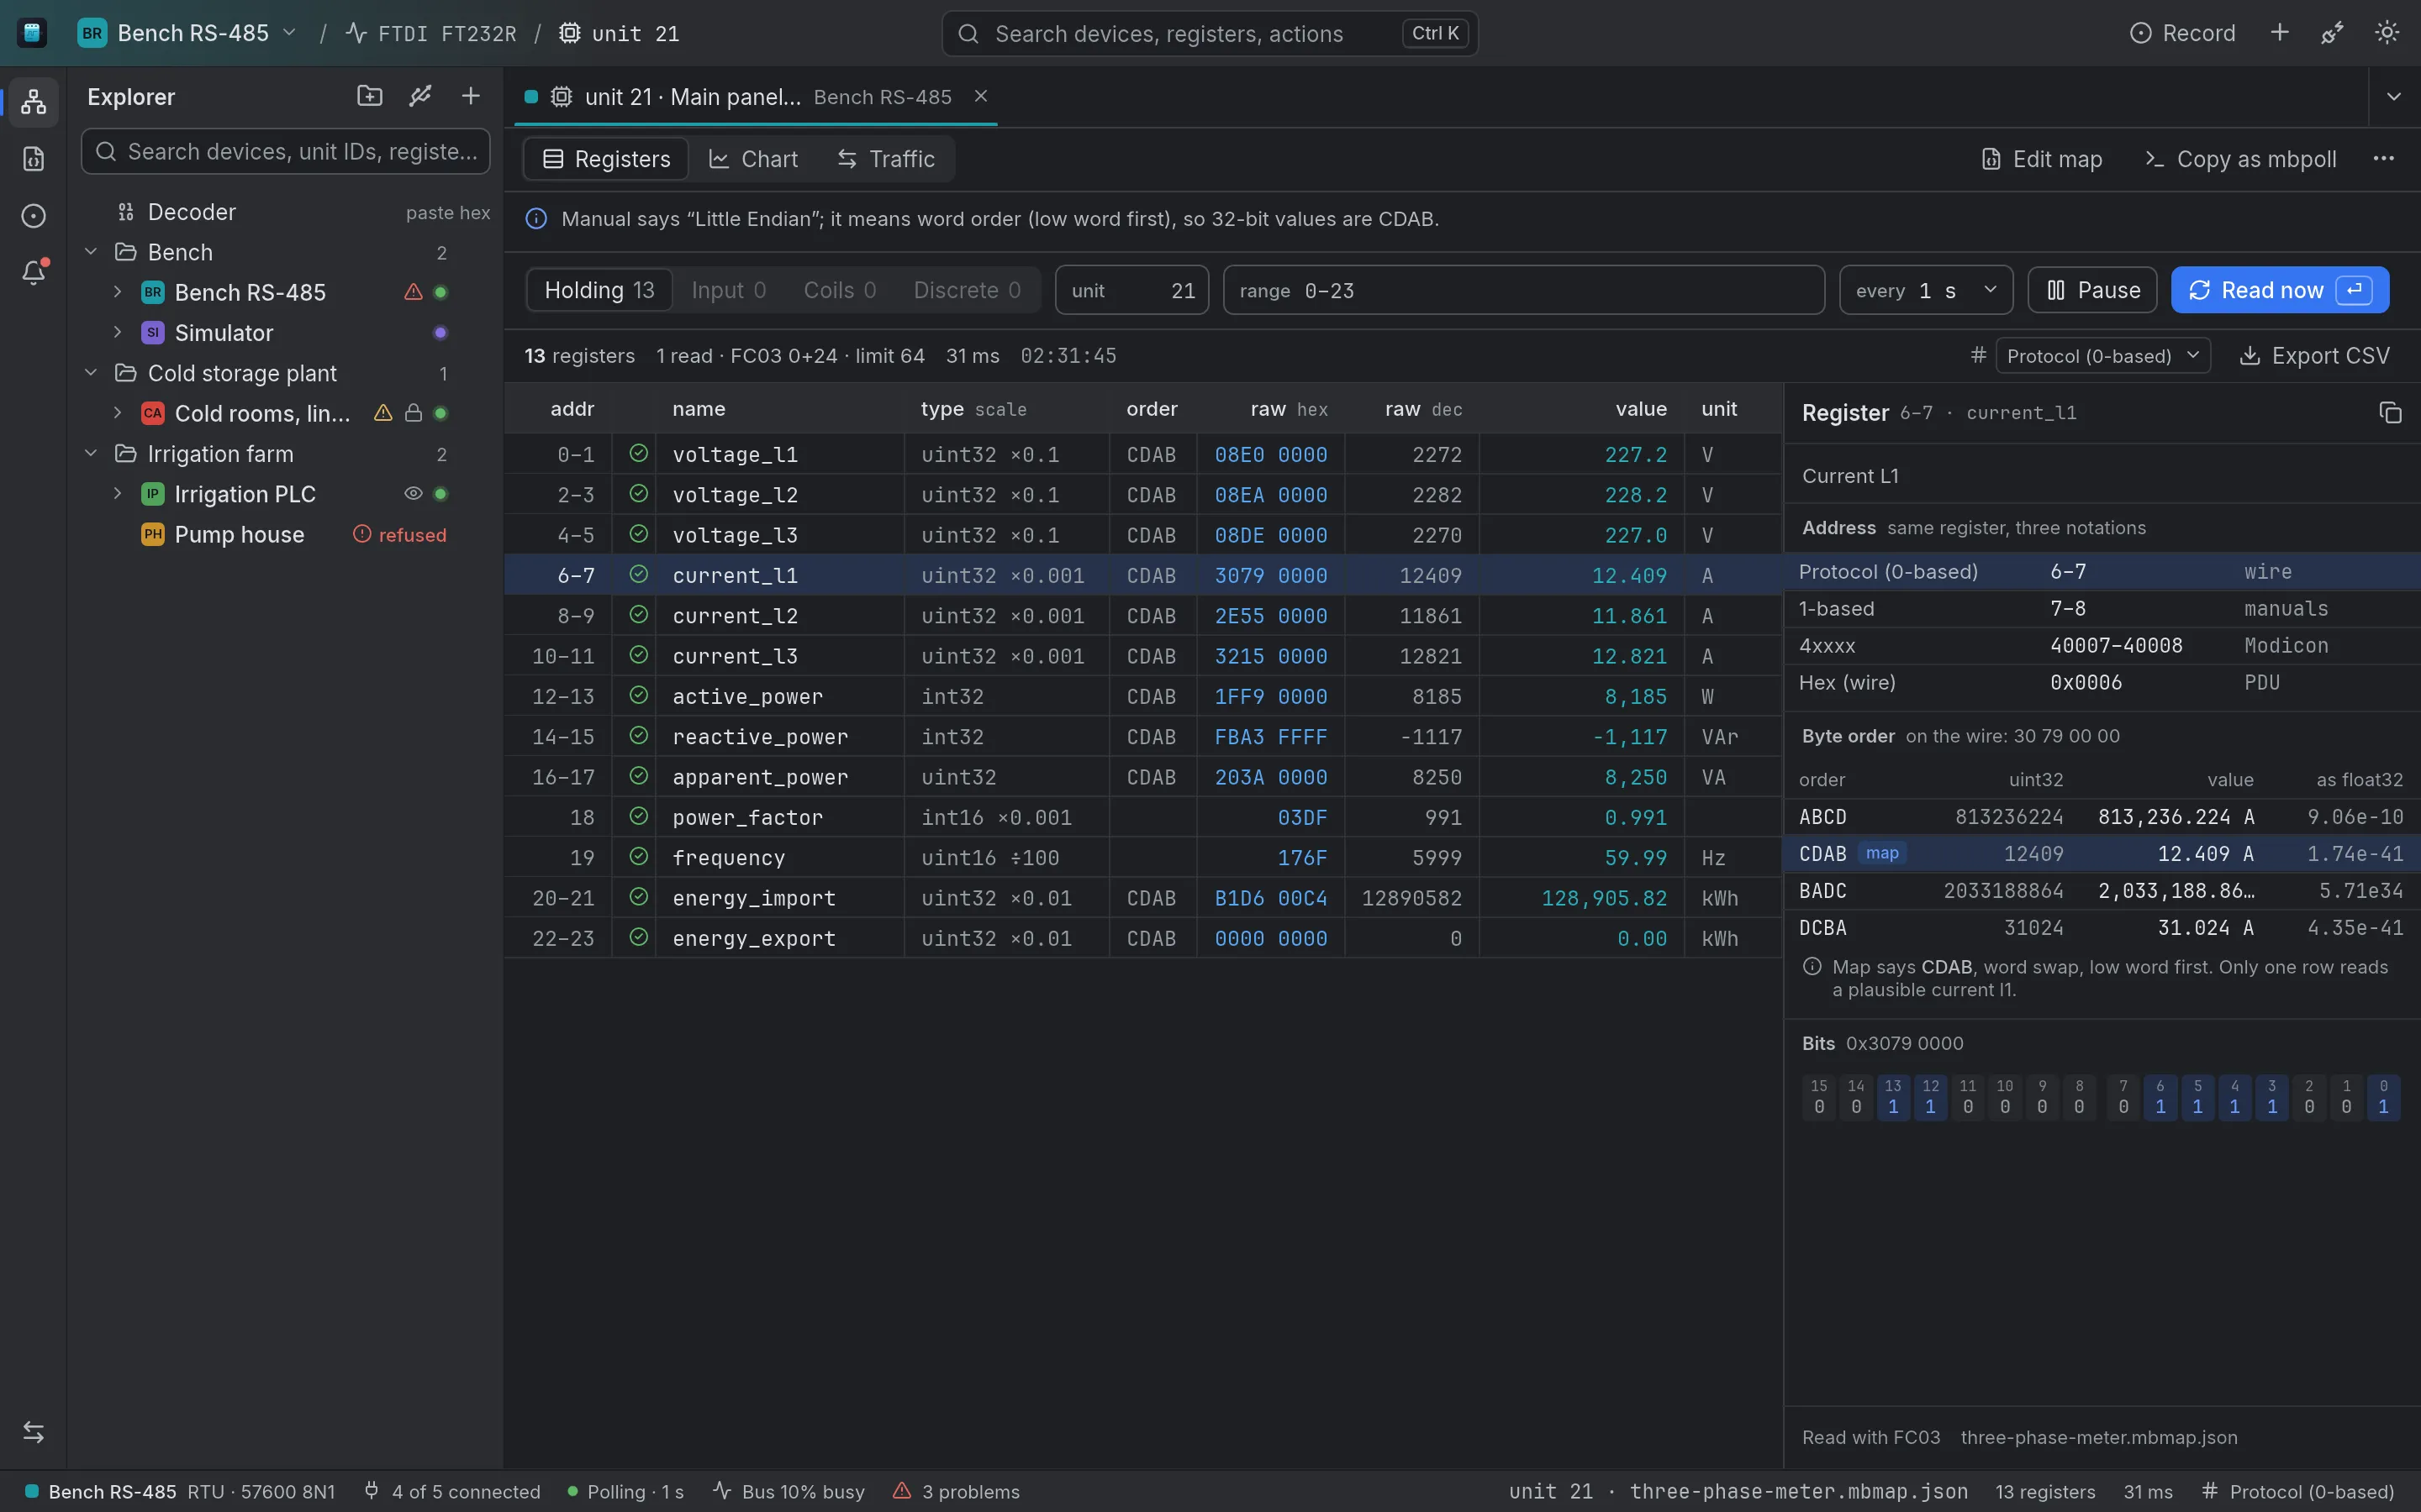Select the Input 0 register type
This screenshot has width=2421, height=1512.
click(x=728, y=290)
